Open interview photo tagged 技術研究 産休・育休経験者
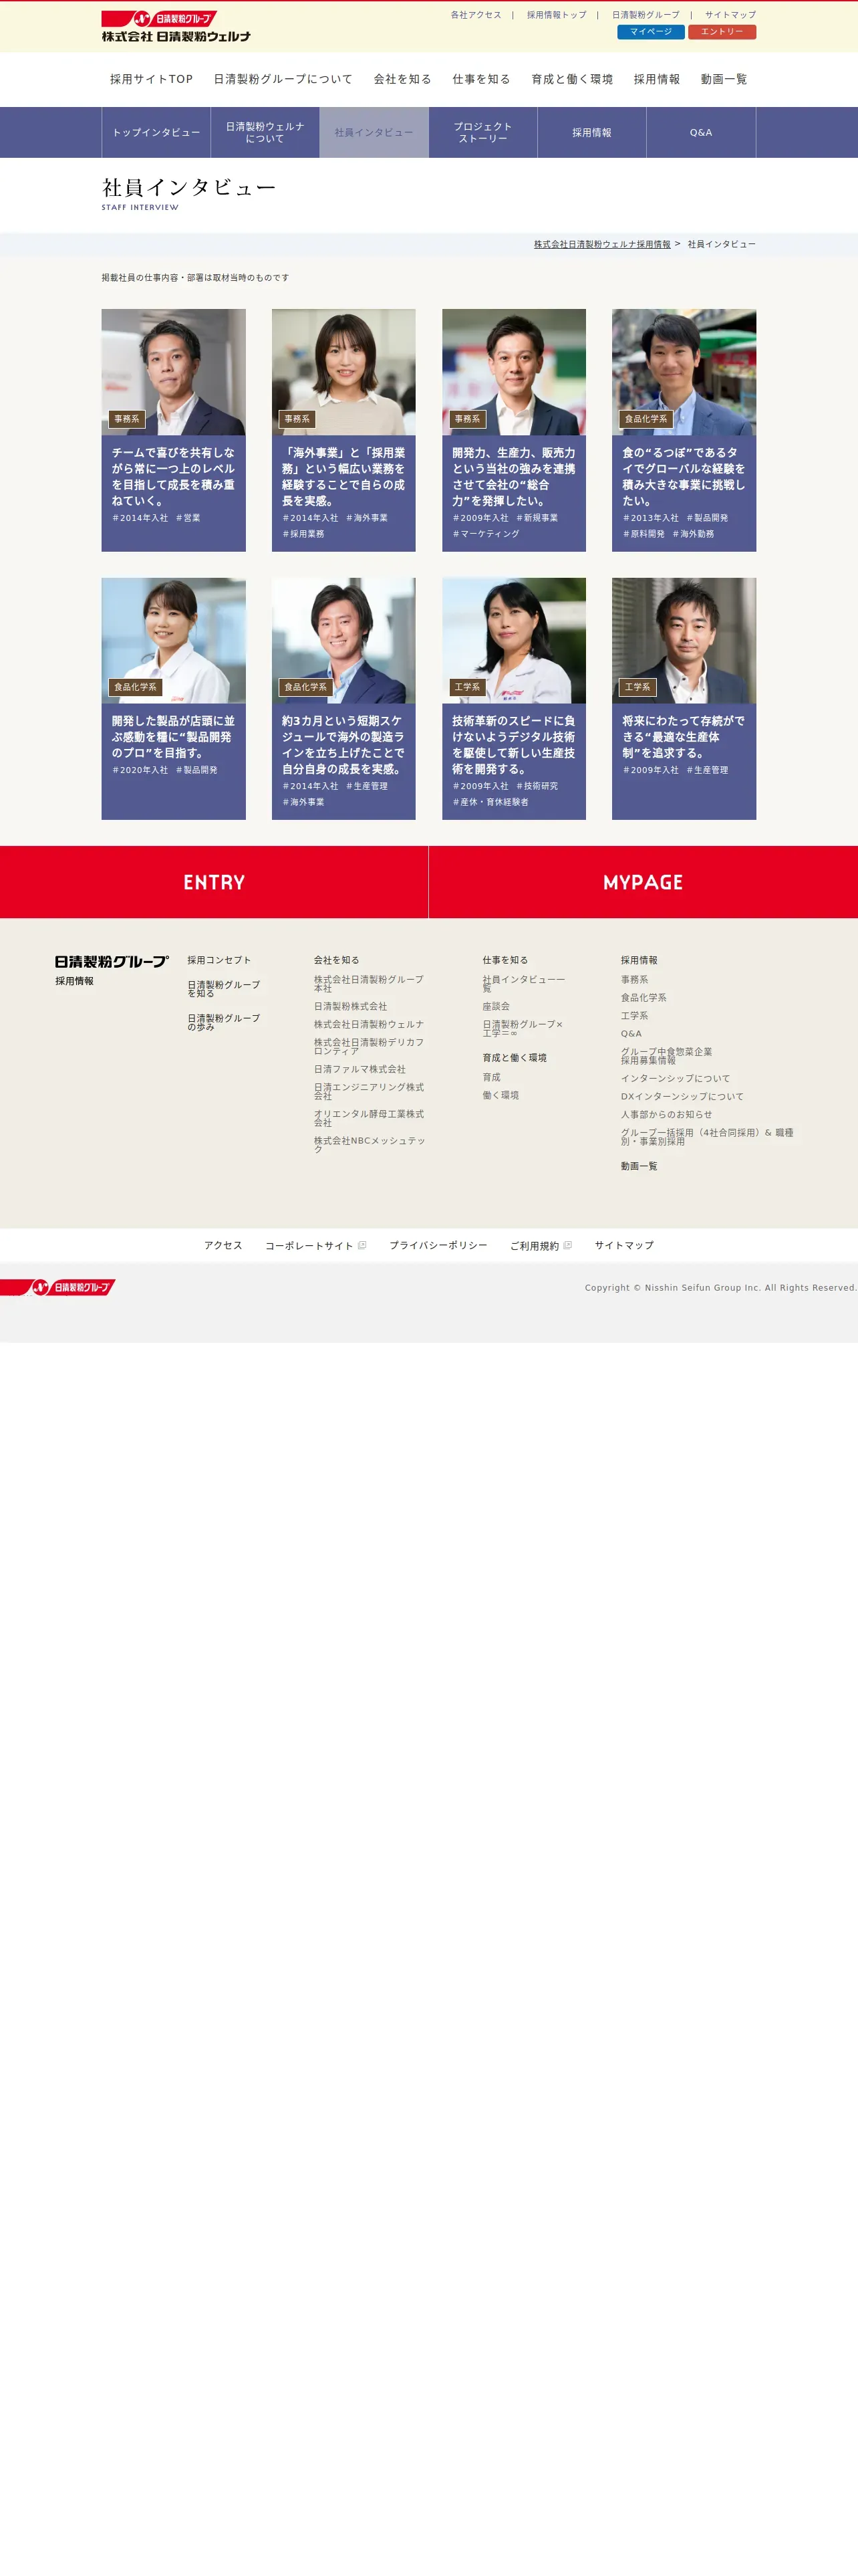 [x=513, y=640]
